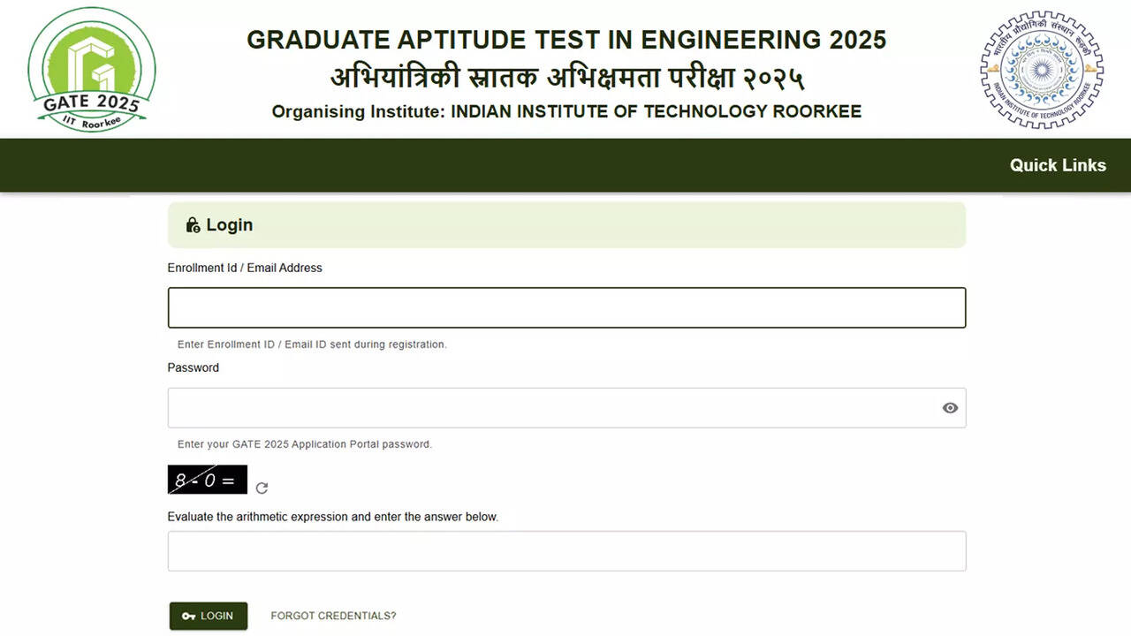The width and height of the screenshot is (1131, 636).
Task: Click the GATE 2025 IIT Roorkee logo
Action: pos(92,69)
